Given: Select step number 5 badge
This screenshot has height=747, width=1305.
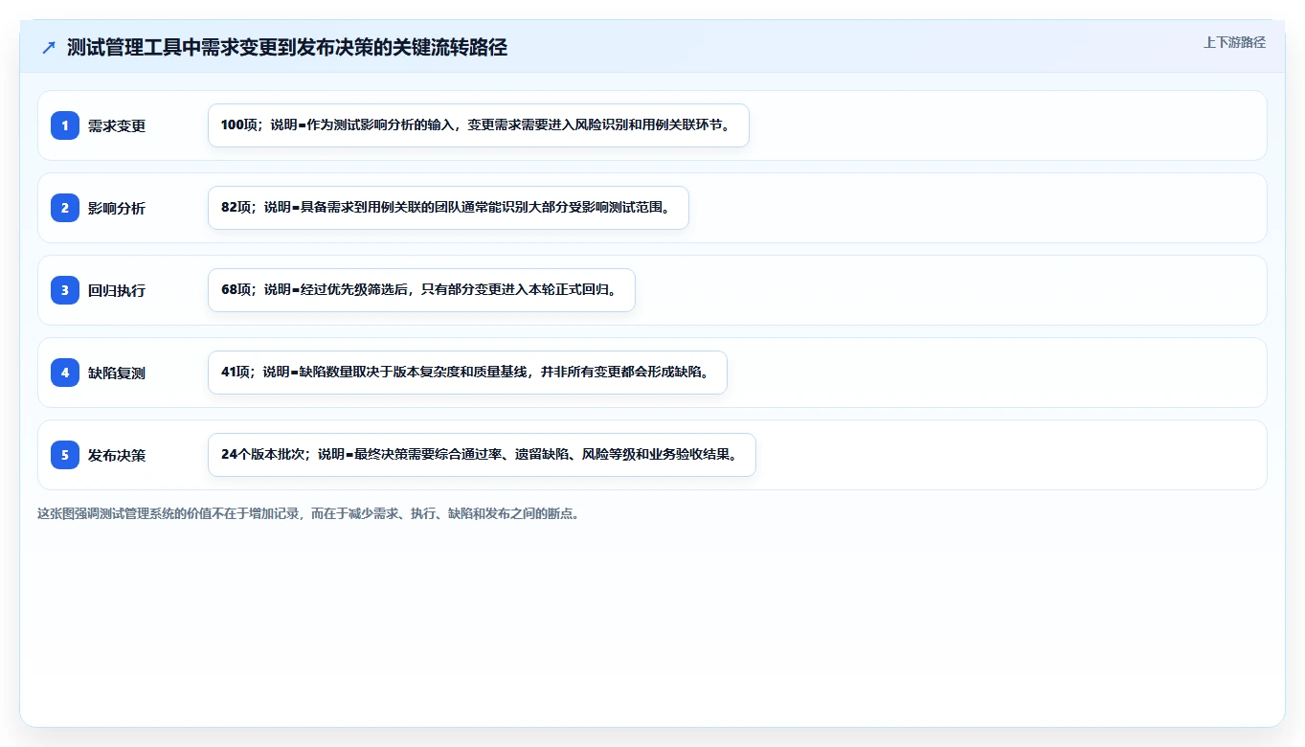Looking at the screenshot, I should pyautogui.click(x=65, y=455).
